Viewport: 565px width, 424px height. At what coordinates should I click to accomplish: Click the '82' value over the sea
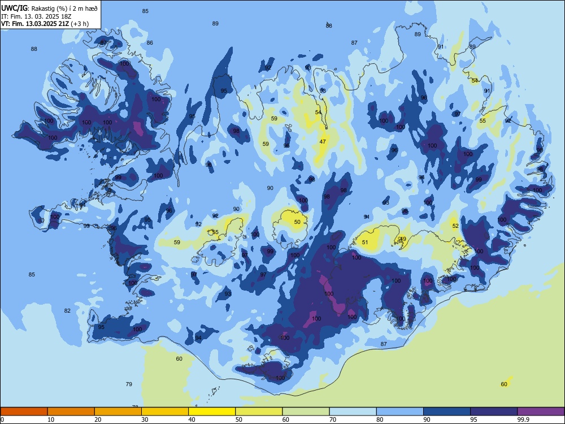tap(67, 310)
